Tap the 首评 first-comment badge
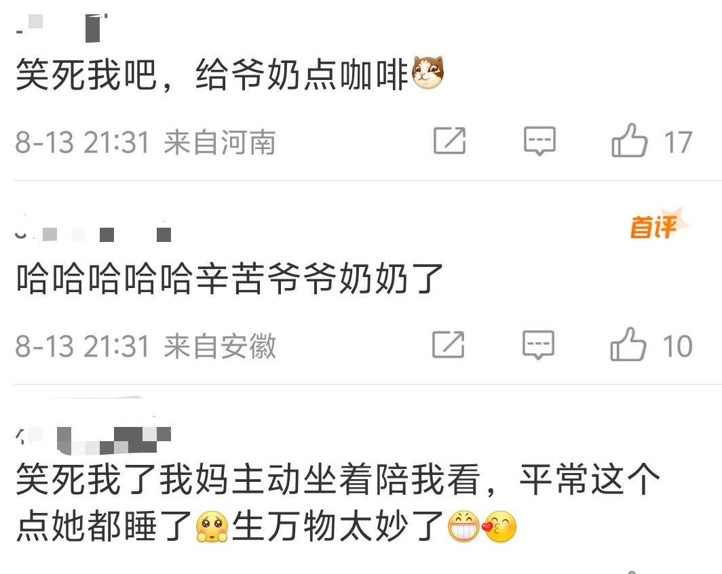Viewport: 722px width, 574px height. point(658,224)
